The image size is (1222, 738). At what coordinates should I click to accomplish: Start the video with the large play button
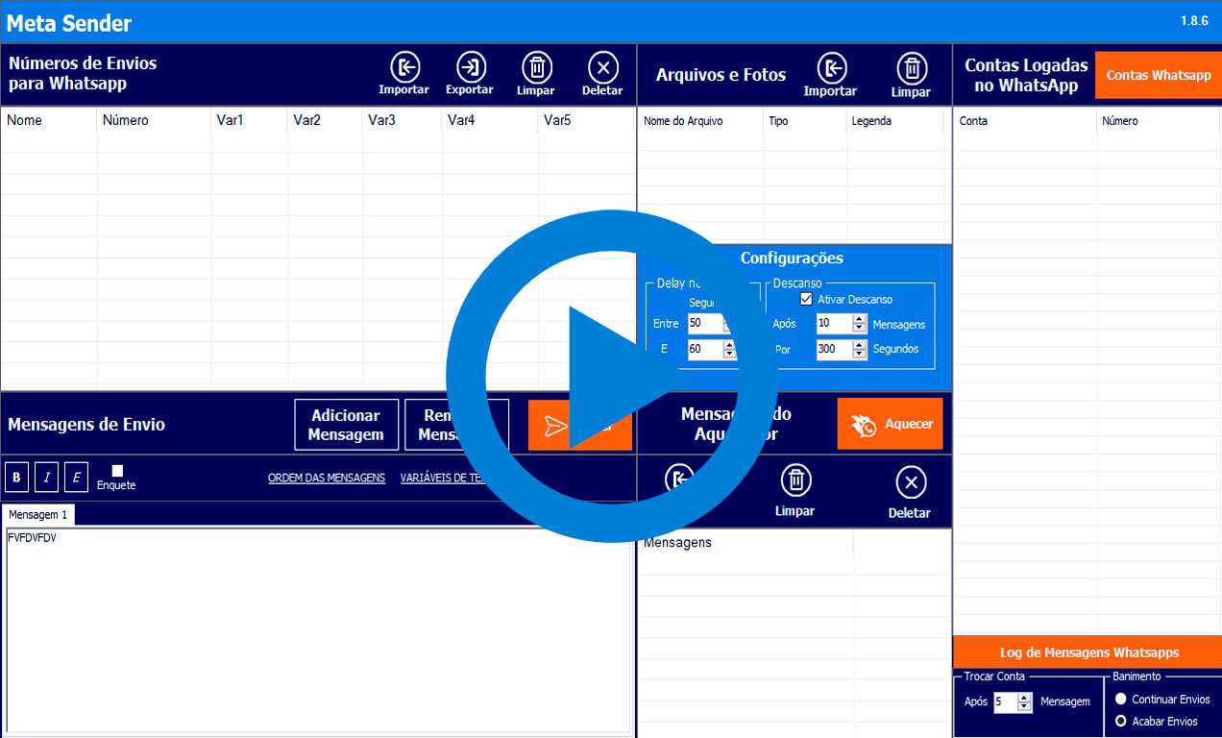pyautogui.click(x=612, y=375)
